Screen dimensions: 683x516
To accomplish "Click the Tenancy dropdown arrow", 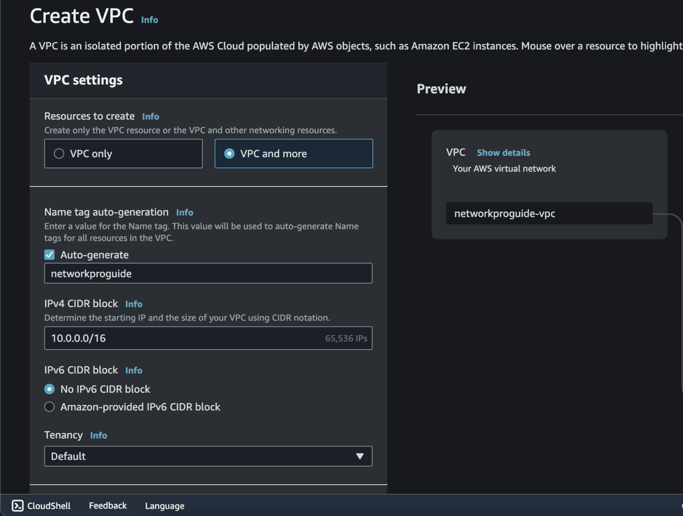I will (x=360, y=456).
